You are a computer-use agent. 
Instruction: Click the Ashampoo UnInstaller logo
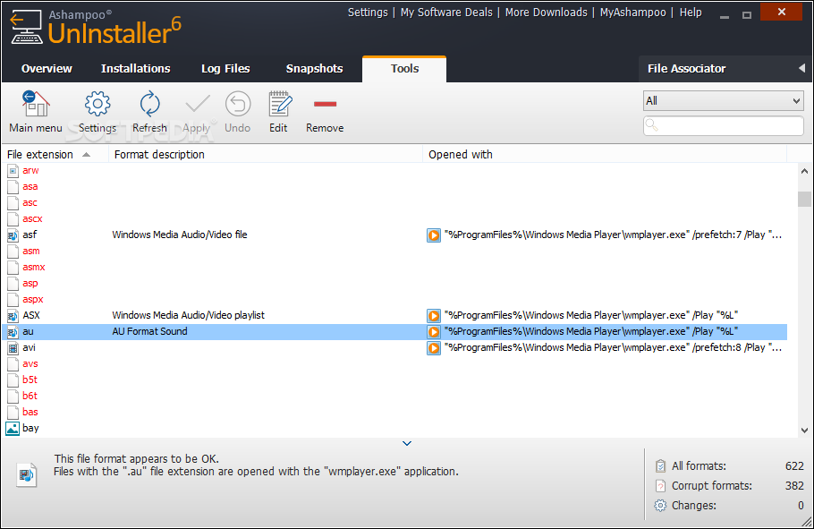(96, 28)
